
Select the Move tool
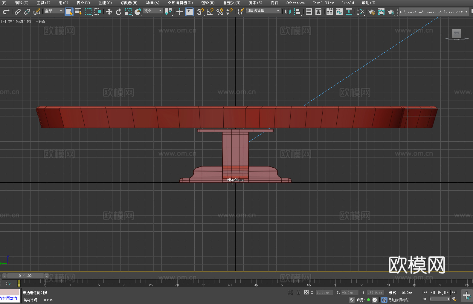[109, 12]
